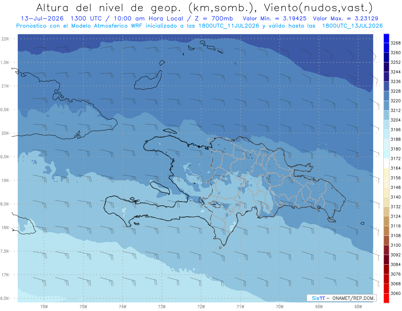Click the '70W' longitude label
The image size is (402, 311).
(x=280, y=306)
